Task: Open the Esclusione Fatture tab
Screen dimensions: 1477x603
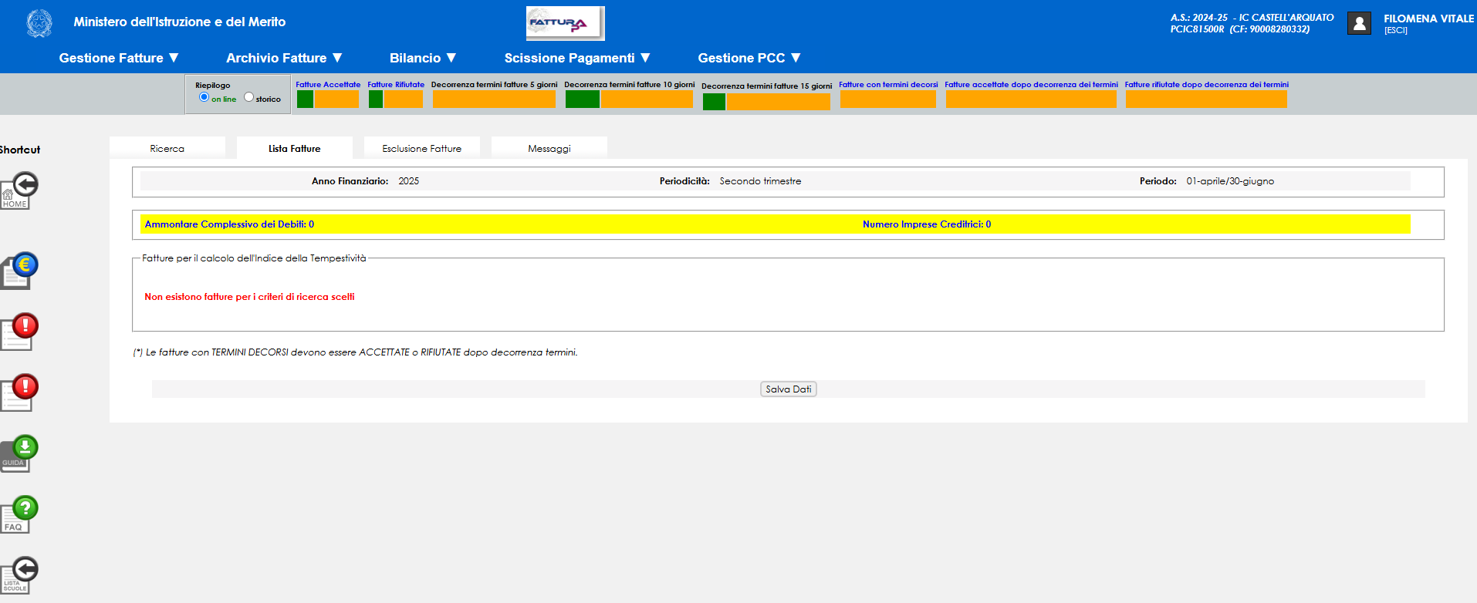Action: click(x=422, y=148)
